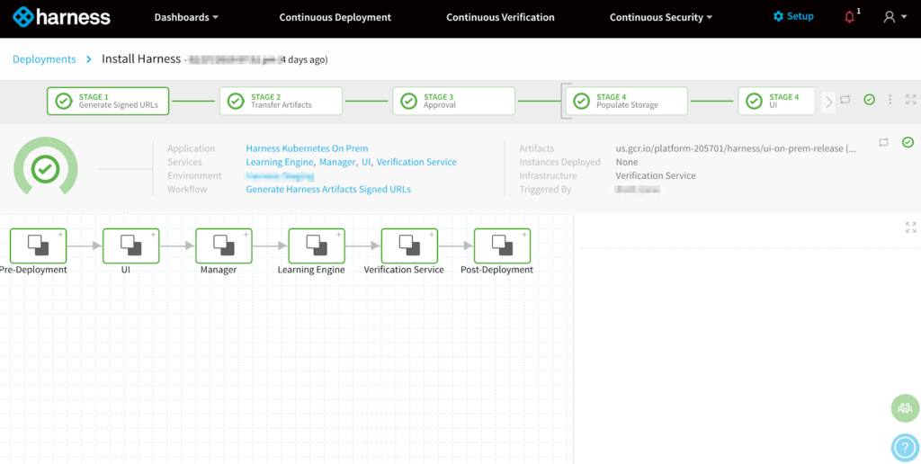
Task: Open the blue help question mark button
Action: tap(905, 448)
